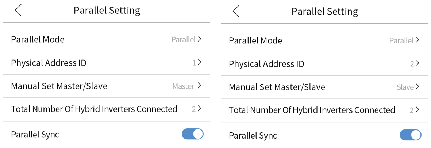Viewport: 431px width, 148px height.
Task: Expand the Slave selection chevron
Action: tap(417, 87)
